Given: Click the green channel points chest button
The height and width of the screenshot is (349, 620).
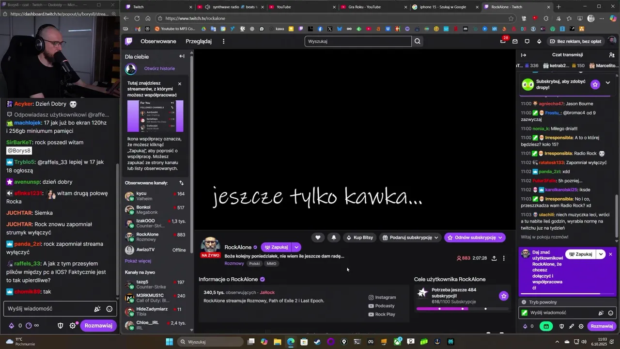Looking at the screenshot, I should [x=546, y=326].
